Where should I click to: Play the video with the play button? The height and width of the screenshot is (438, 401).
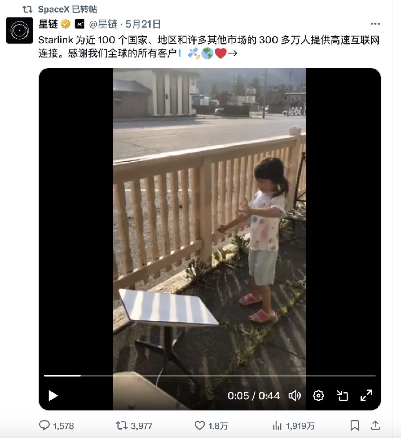(x=53, y=396)
